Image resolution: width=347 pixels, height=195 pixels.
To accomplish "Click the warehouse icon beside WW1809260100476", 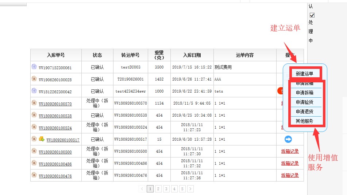I will click(x=34, y=175).
